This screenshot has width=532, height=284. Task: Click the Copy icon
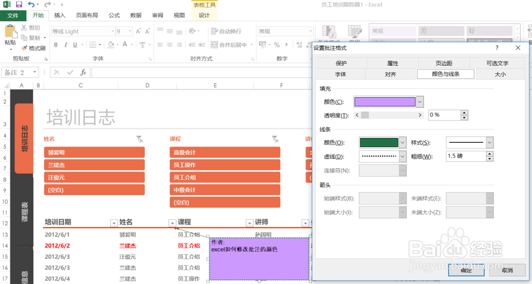click(x=24, y=38)
